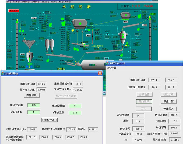The image size is (183, 144).
Task: Close the Modelling window
Action: (100, 73)
